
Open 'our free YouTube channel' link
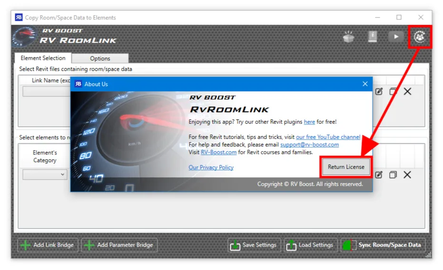(x=328, y=137)
